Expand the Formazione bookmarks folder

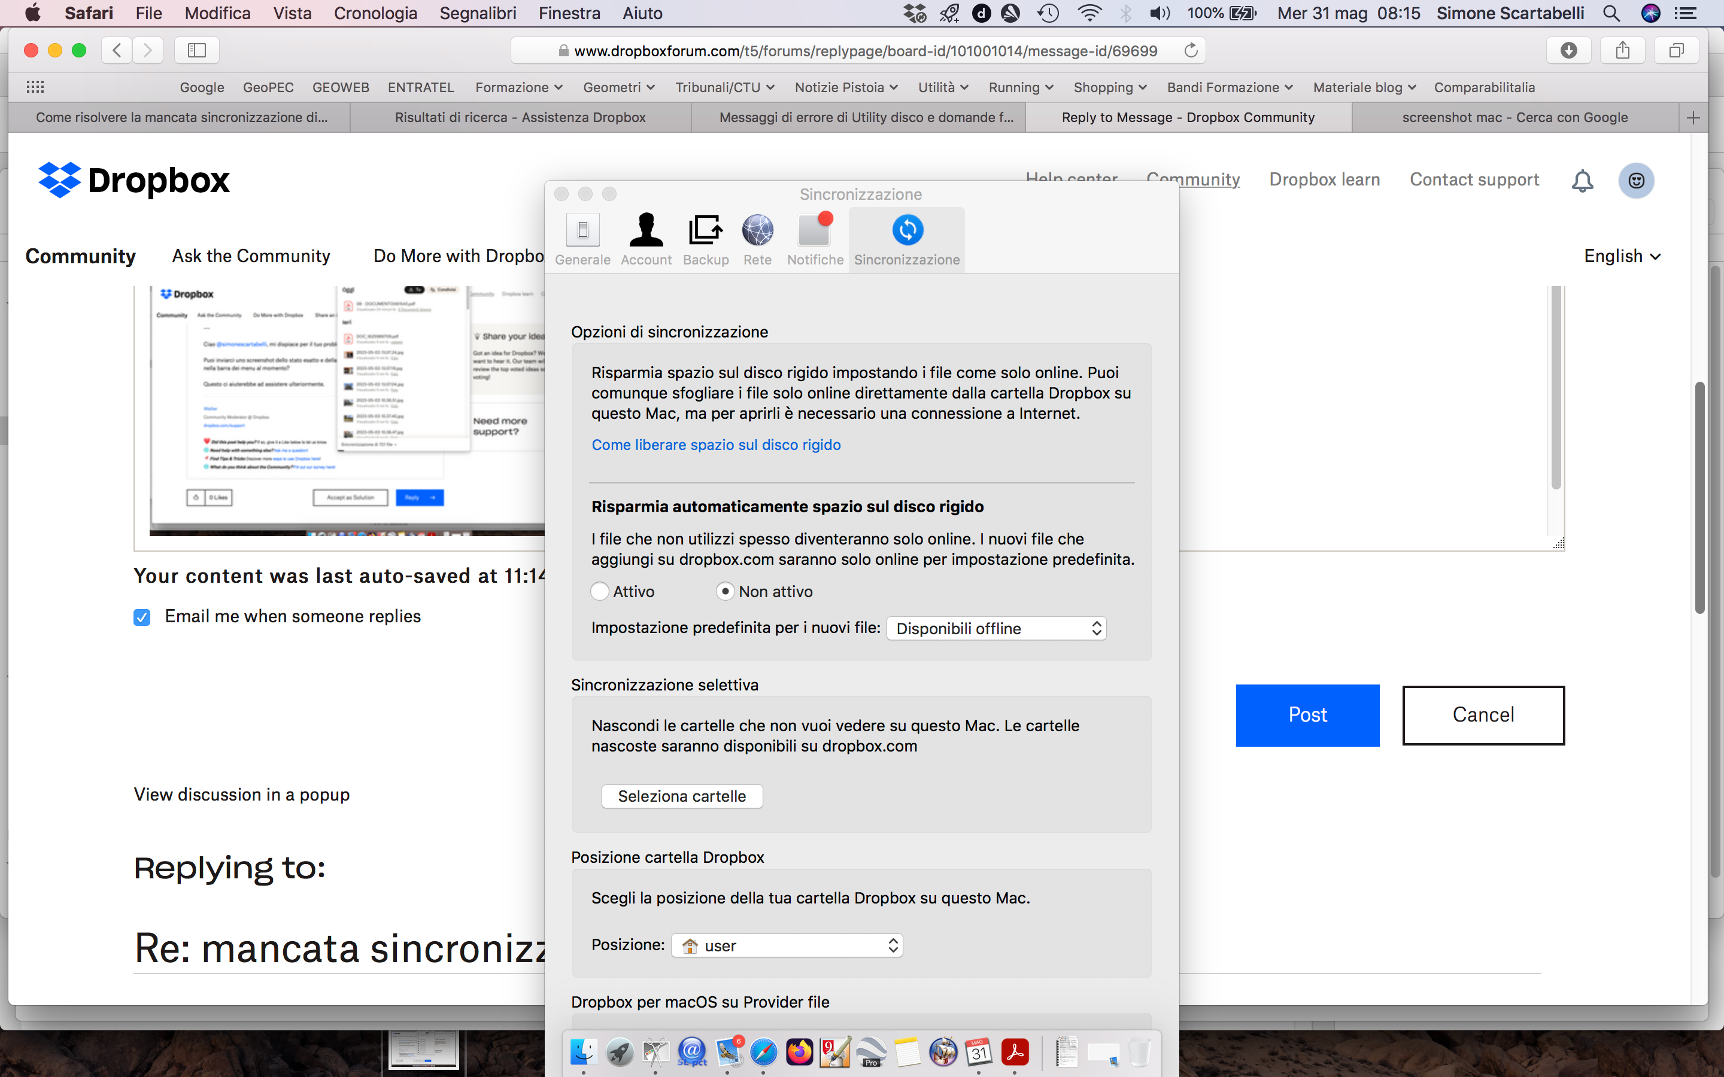click(x=518, y=87)
